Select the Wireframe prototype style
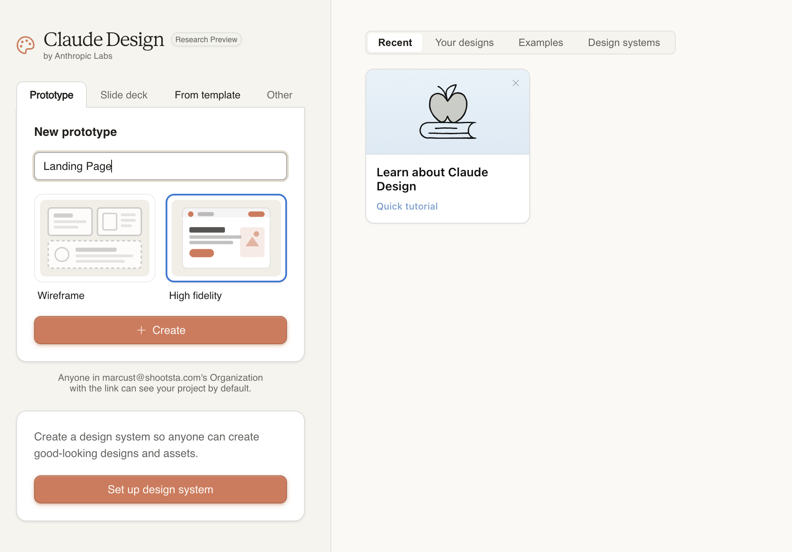 pos(95,239)
